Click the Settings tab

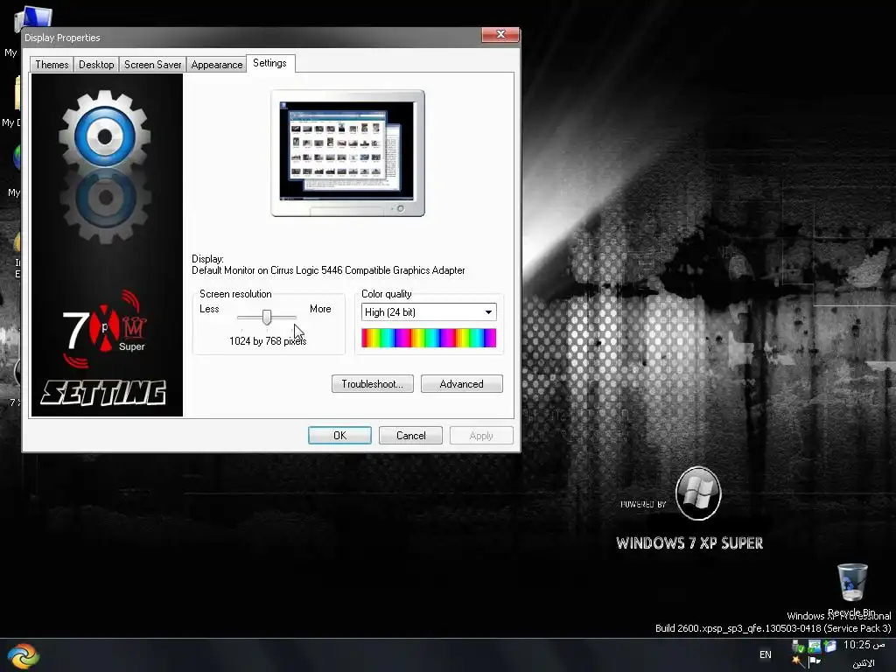click(x=269, y=63)
